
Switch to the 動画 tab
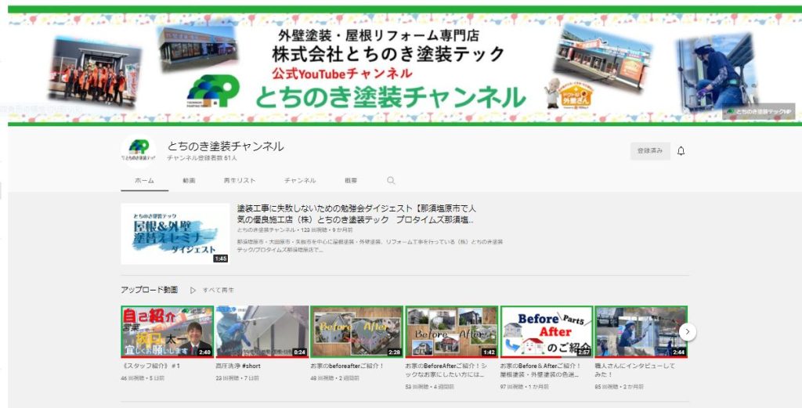(x=189, y=181)
